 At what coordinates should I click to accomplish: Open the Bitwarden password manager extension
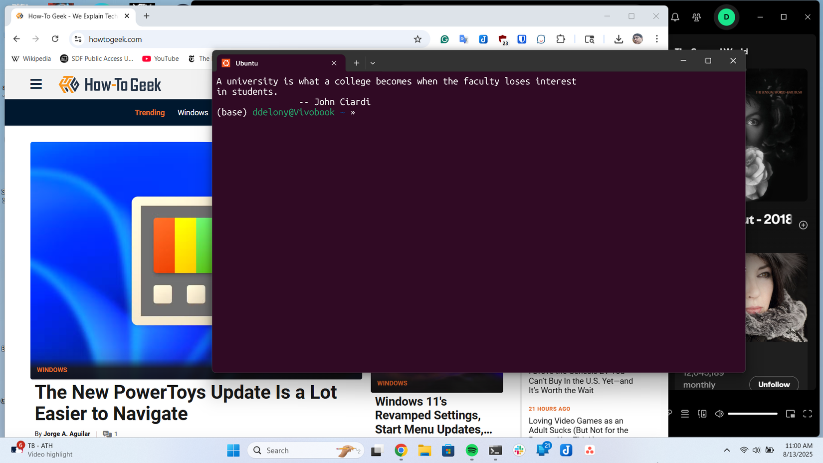click(522, 39)
